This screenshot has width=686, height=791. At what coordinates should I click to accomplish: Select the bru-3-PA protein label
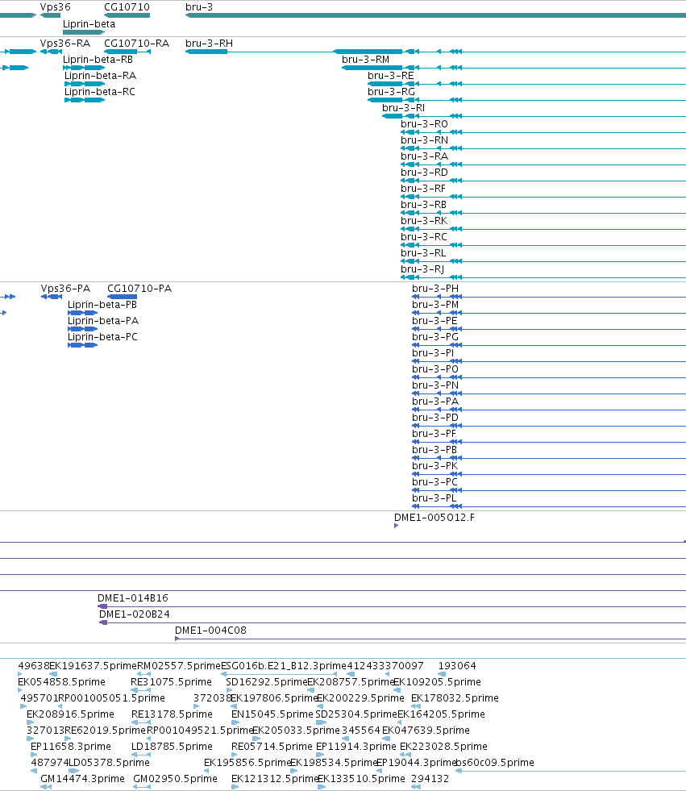435,402
